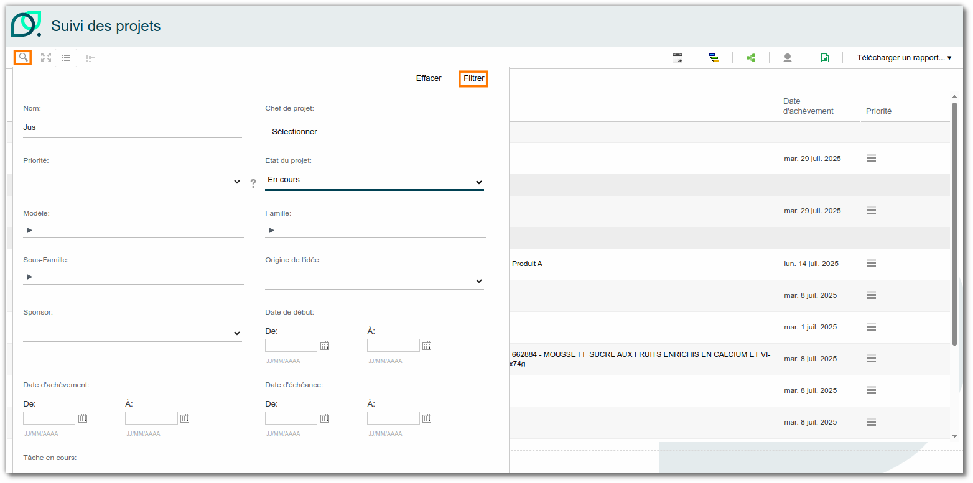Click the Produit A project name
Image resolution: width=973 pixels, height=483 pixels.
click(527, 264)
